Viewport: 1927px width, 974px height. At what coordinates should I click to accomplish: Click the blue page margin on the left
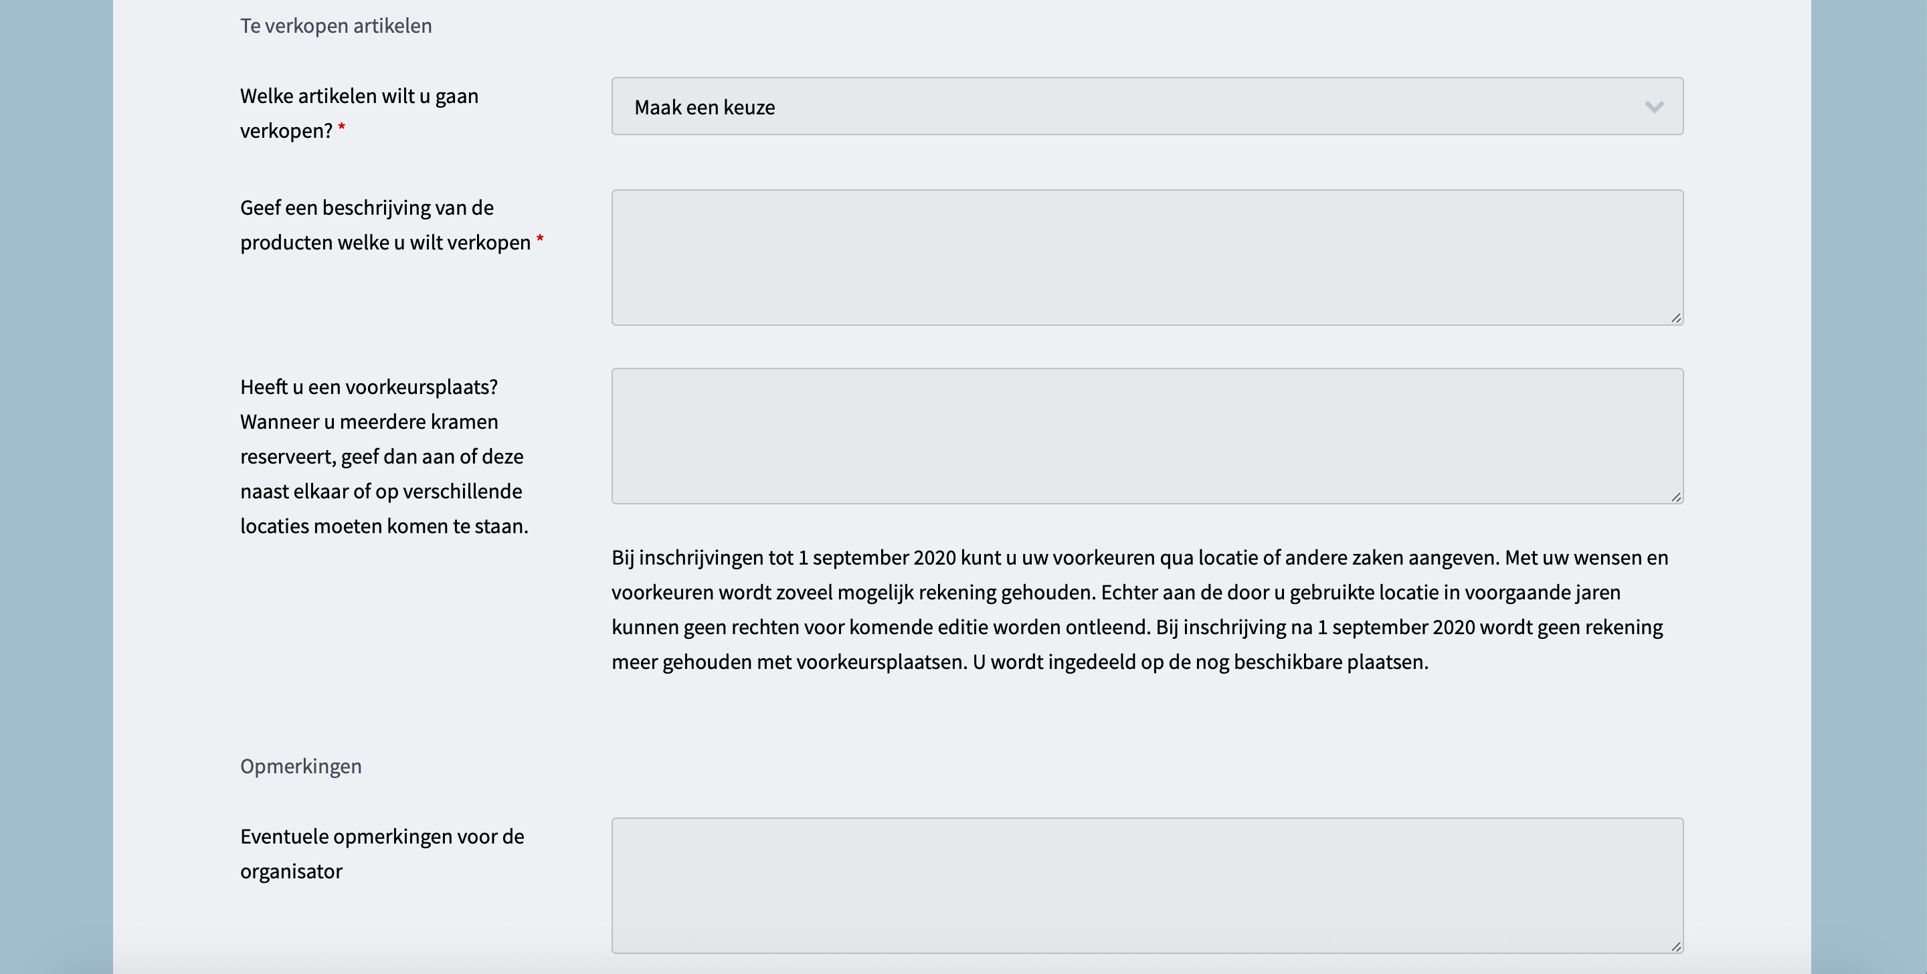(56, 487)
